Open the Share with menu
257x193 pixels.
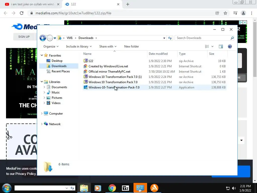click(108, 46)
